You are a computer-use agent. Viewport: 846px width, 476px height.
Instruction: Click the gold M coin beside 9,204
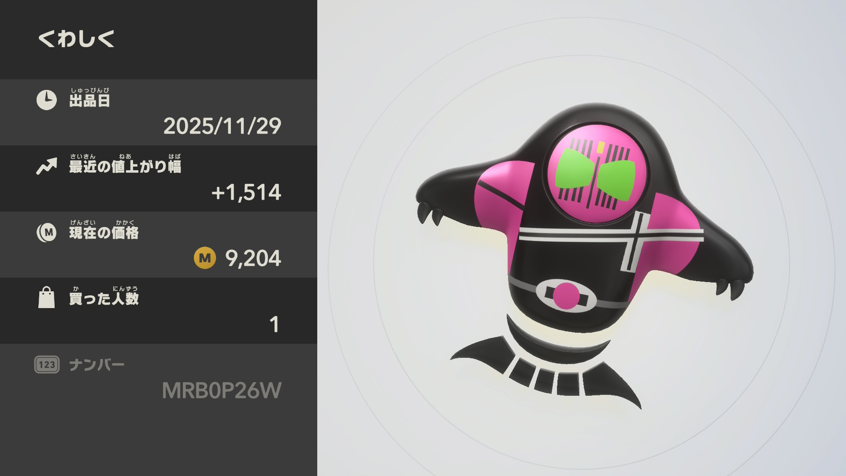(205, 258)
